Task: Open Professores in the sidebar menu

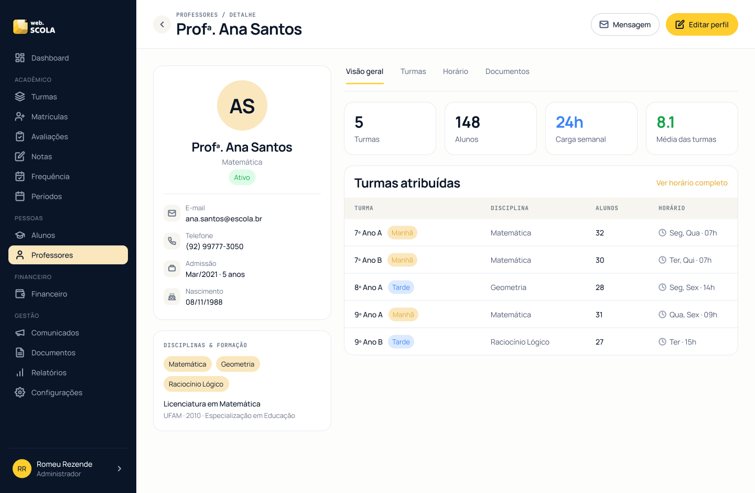Action: coord(68,255)
